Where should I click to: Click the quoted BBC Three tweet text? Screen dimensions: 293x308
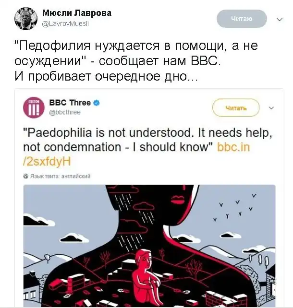point(147,147)
